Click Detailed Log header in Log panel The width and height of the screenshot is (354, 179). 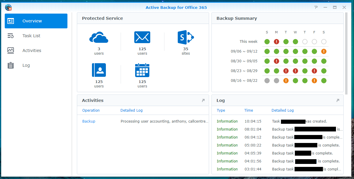coord(282,110)
